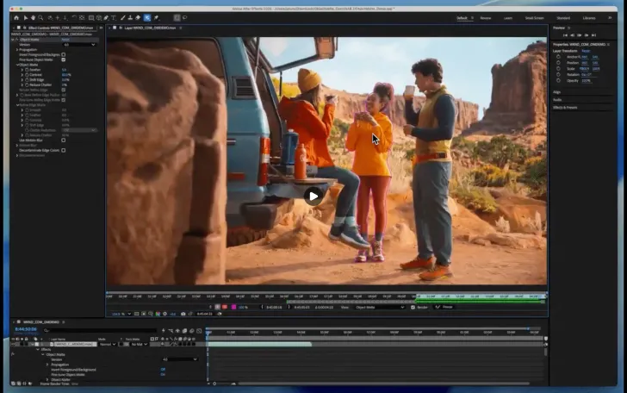Click the Opacity value in Properties panel
627x393 pixels.
click(x=587, y=80)
